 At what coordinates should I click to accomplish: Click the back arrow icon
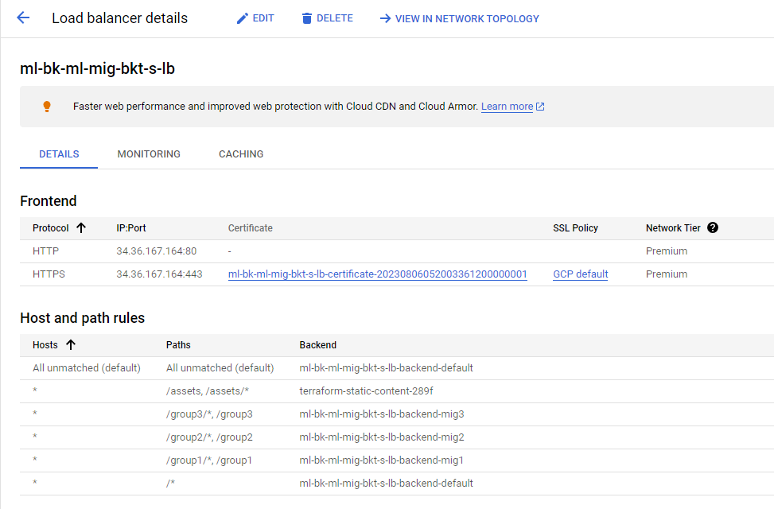point(23,18)
